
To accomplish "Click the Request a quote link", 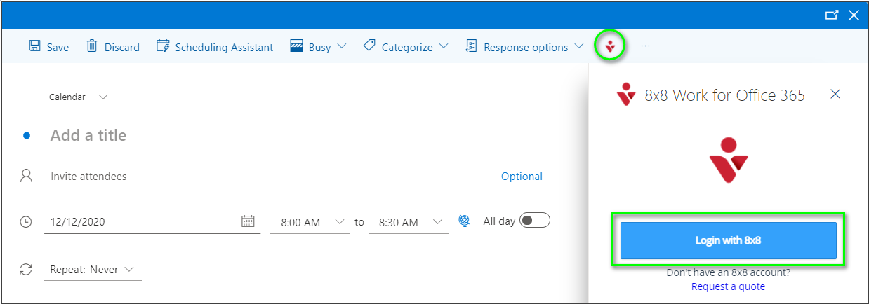I will [728, 286].
